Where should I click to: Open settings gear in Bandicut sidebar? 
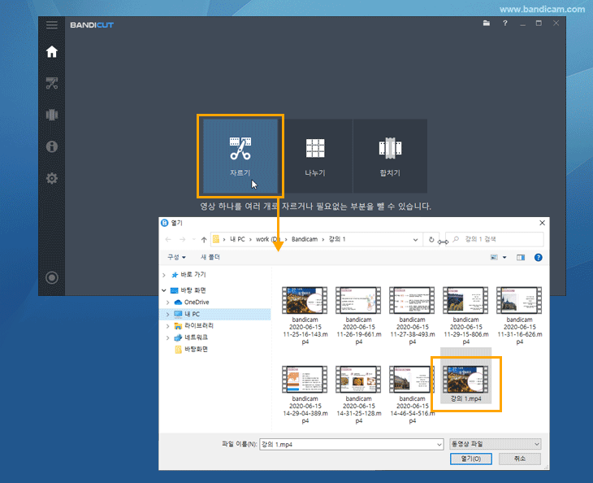pos(52,178)
